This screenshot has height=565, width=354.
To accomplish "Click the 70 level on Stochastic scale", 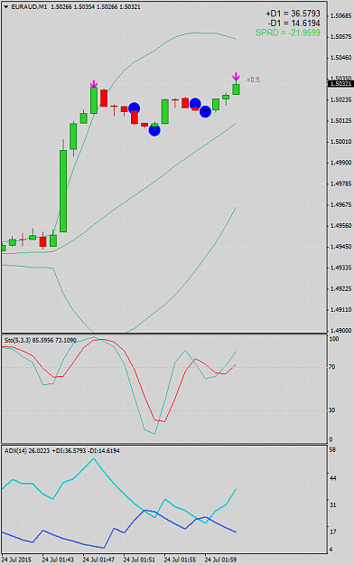I will coord(332,367).
